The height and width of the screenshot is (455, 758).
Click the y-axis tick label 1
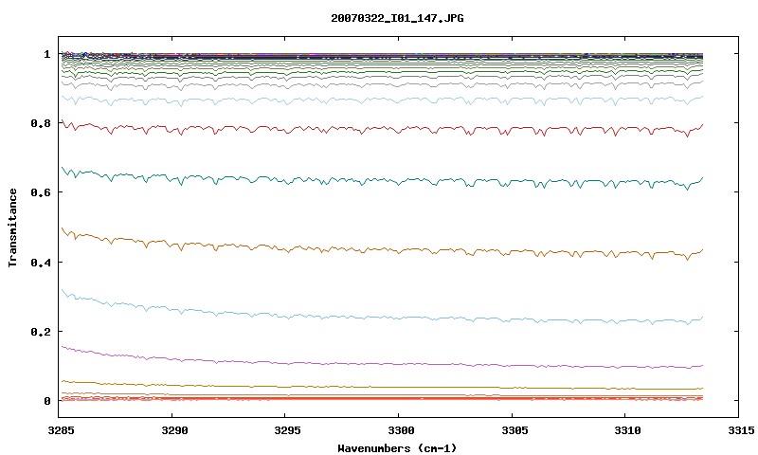46,54
